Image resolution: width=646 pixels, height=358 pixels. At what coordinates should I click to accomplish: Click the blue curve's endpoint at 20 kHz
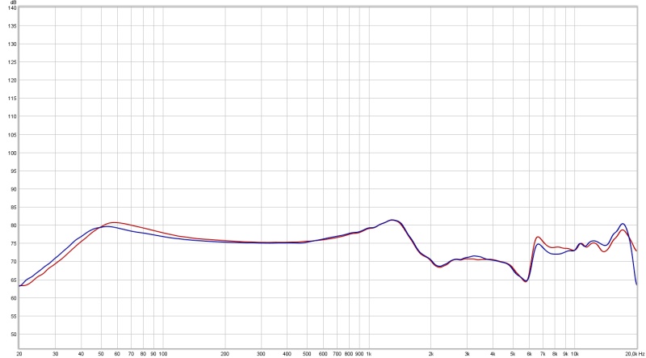pos(636,284)
